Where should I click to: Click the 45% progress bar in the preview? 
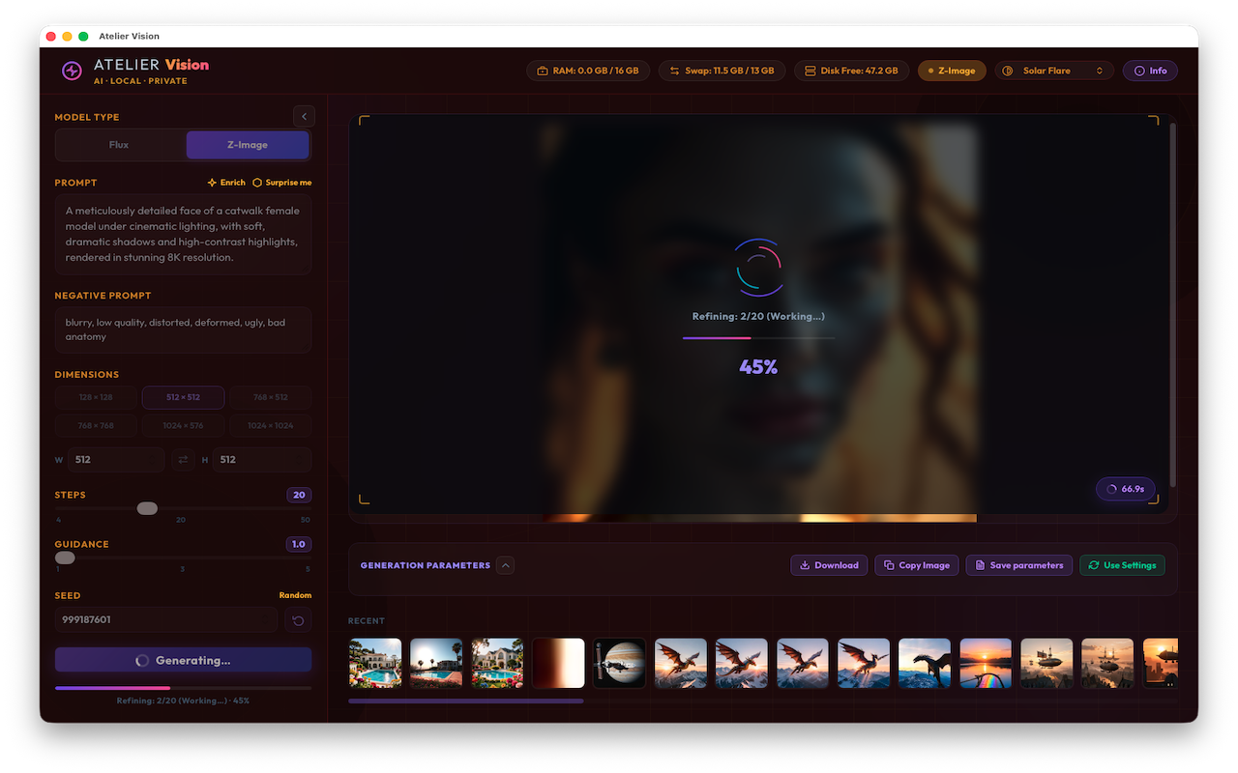[758, 338]
